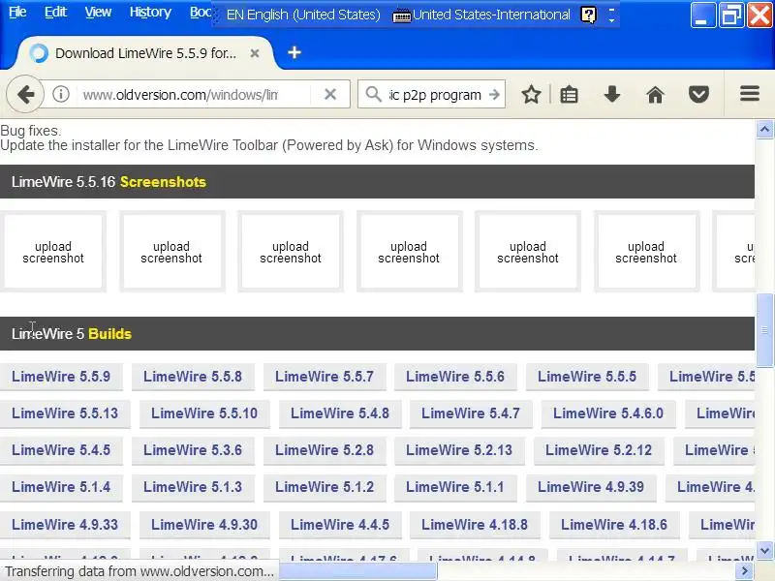This screenshot has width=775, height=581.
Task: Open site information icon in address bar
Action: 61,94
